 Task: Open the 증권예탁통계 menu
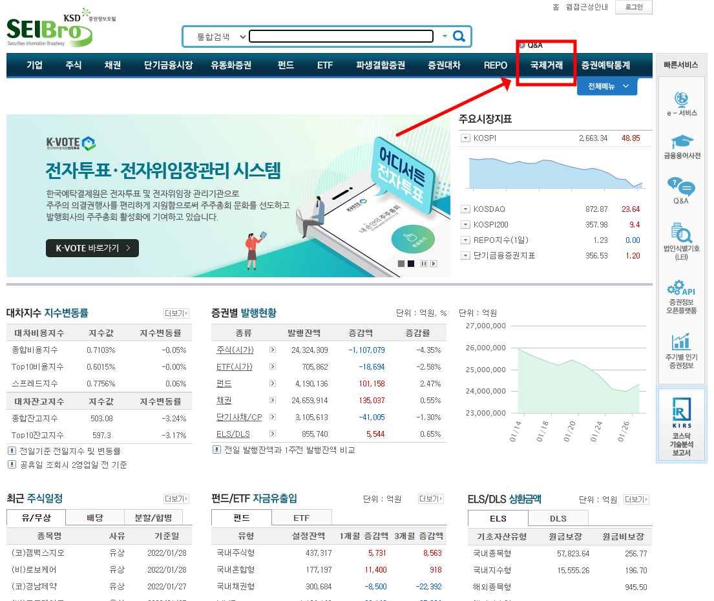605,65
